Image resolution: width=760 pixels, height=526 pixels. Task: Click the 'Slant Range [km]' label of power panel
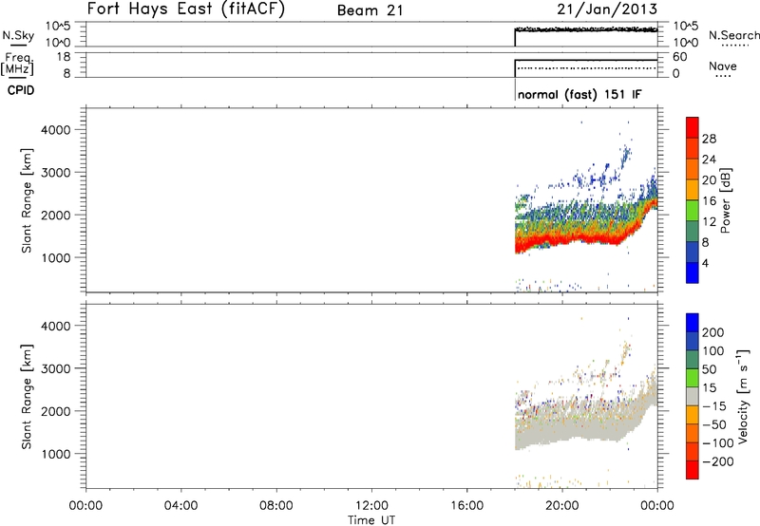(x=27, y=200)
